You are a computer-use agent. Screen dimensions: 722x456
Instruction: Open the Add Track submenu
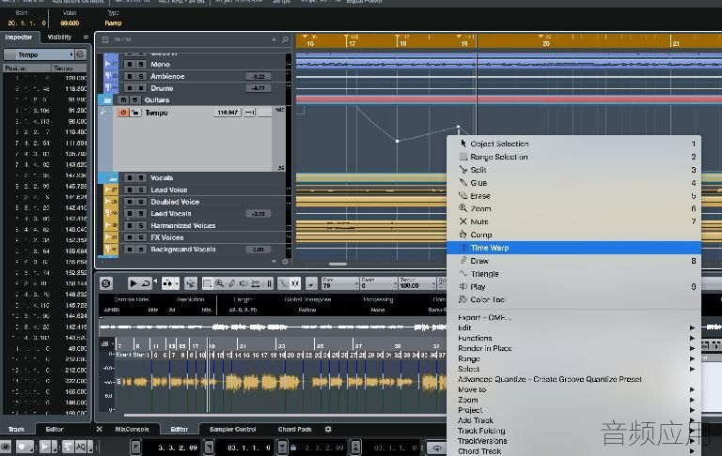click(x=573, y=420)
